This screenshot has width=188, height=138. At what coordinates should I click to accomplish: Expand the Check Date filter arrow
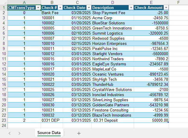[x=89, y=8]
